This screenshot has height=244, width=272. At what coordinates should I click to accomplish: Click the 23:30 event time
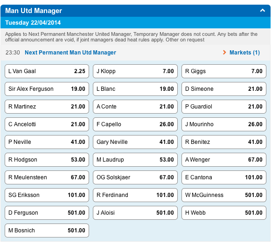tap(13, 53)
